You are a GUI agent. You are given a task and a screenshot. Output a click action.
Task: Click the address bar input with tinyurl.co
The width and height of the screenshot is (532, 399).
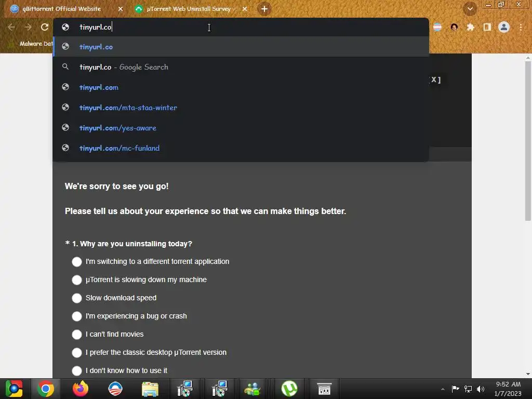pyautogui.click(x=241, y=27)
